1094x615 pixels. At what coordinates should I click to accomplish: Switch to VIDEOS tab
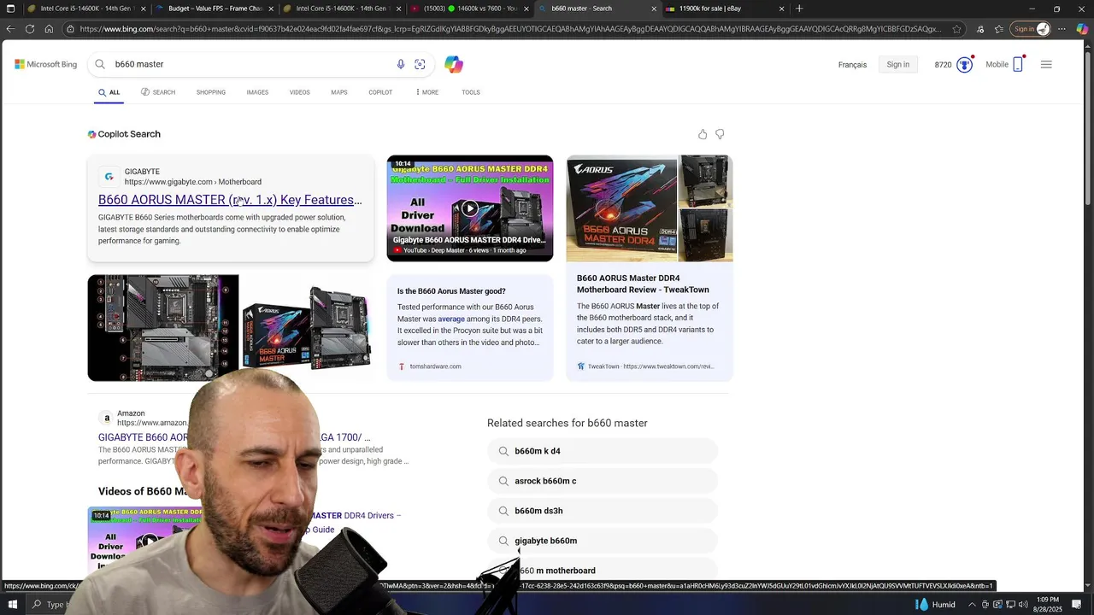coord(299,92)
